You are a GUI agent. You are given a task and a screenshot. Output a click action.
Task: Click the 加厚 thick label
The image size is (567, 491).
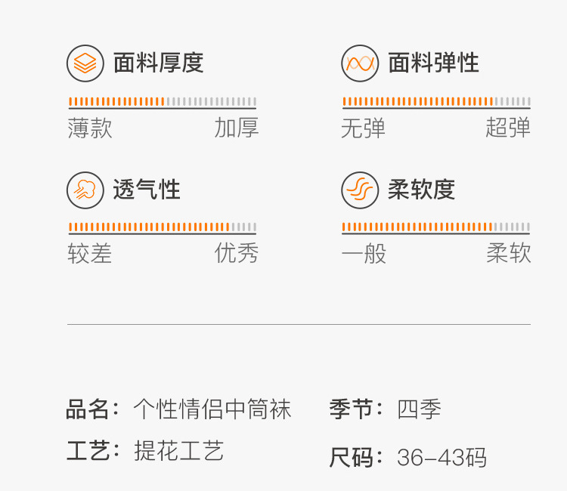point(237,128)
